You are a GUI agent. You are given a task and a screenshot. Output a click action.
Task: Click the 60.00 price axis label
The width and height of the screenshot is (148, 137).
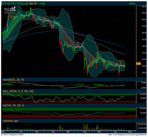click(x=144, y=33)
